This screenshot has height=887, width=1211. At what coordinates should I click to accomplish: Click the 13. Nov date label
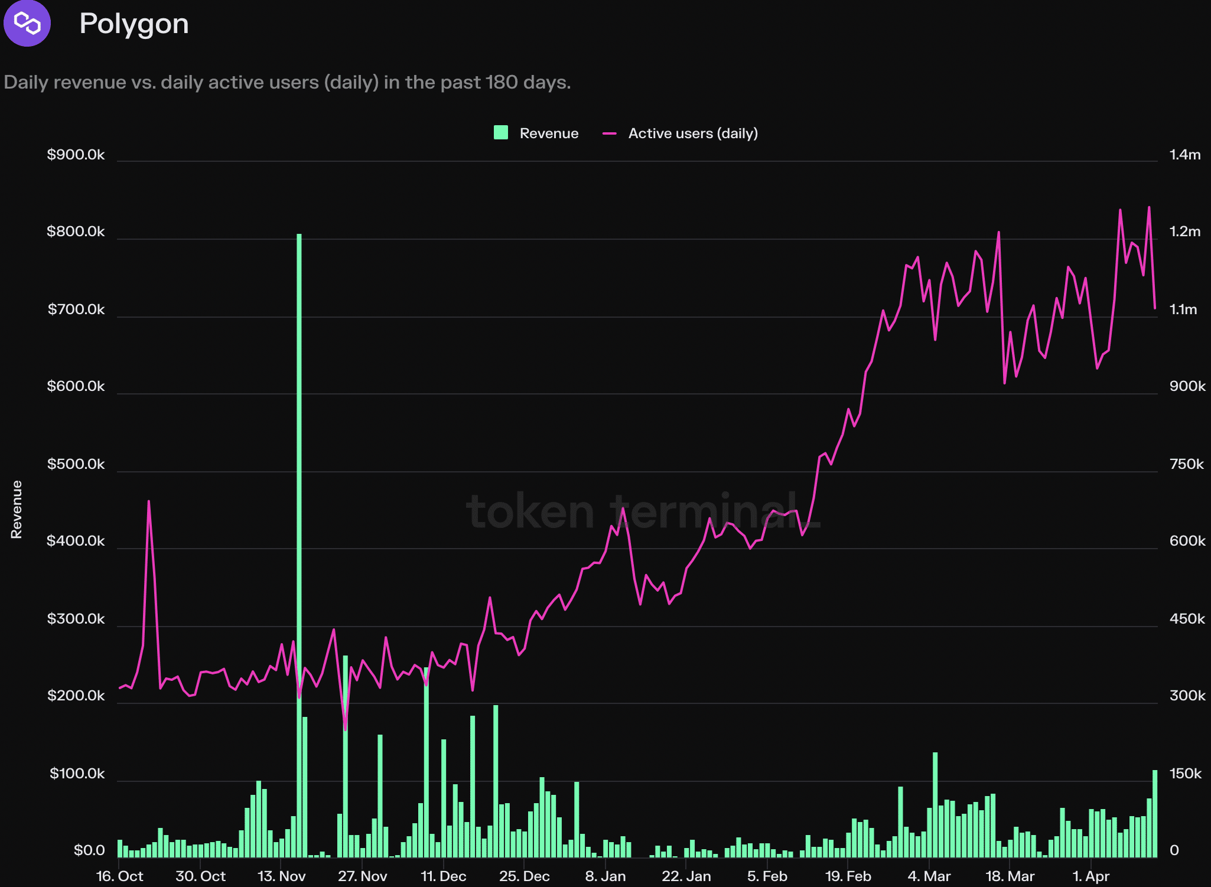282,876
